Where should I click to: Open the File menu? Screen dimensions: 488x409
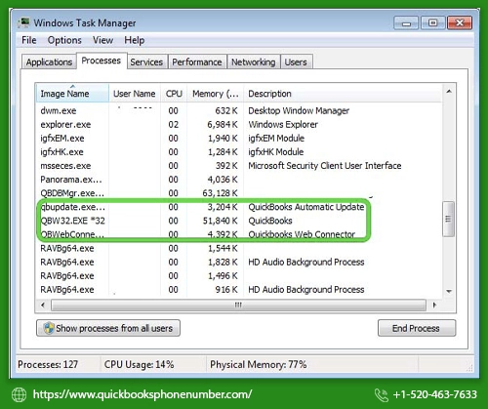click(29, 40)
